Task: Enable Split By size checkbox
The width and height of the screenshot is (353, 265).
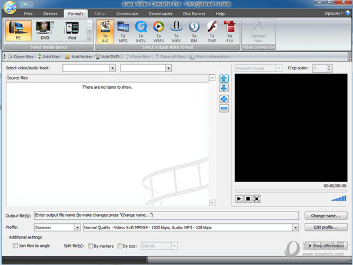Action: (120, 246)
